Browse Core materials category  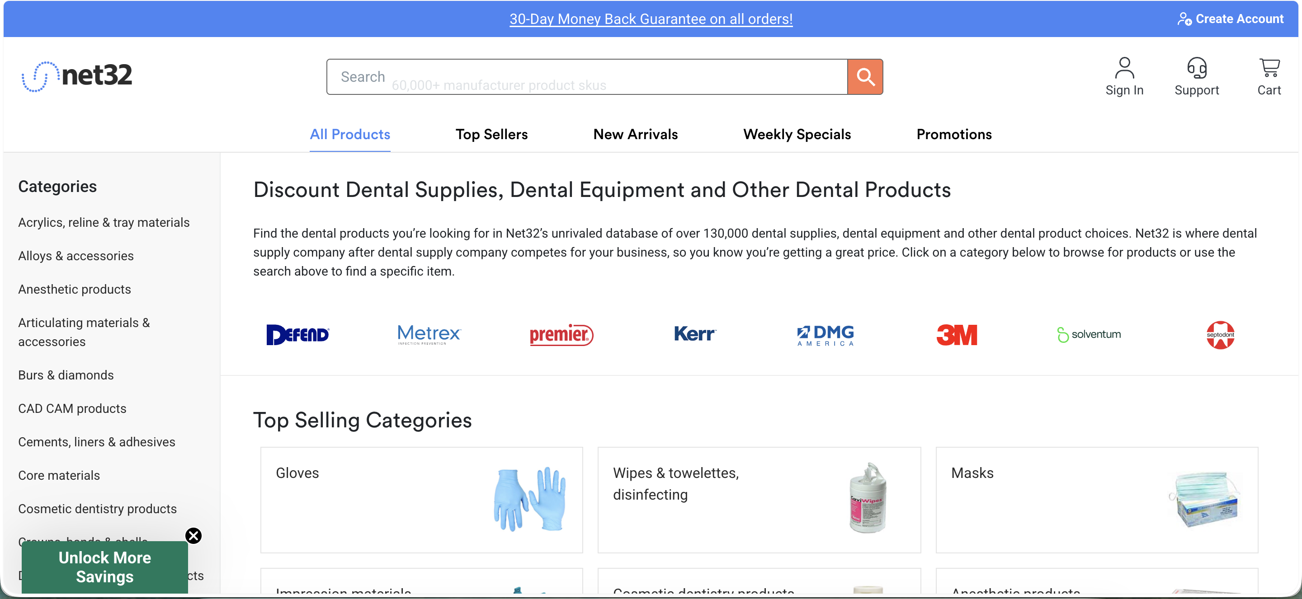59,475
